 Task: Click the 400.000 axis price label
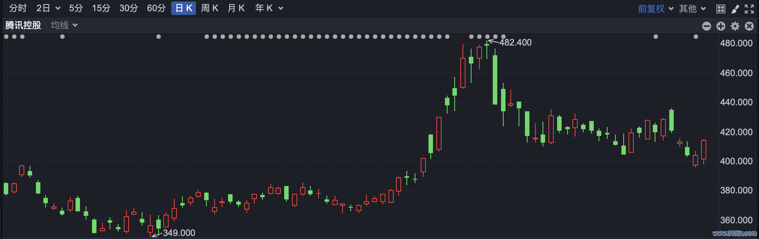[x=736, y=161]
